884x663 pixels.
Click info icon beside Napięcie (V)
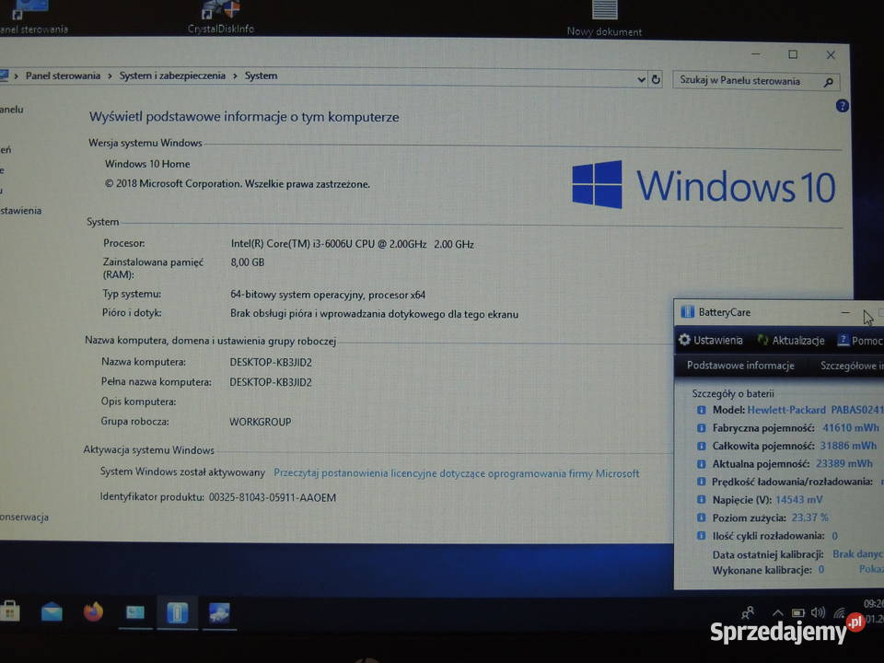point(702,499)
